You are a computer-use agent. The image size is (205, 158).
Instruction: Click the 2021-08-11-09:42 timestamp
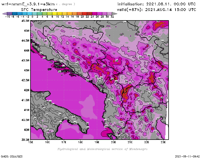coord(187,156)
